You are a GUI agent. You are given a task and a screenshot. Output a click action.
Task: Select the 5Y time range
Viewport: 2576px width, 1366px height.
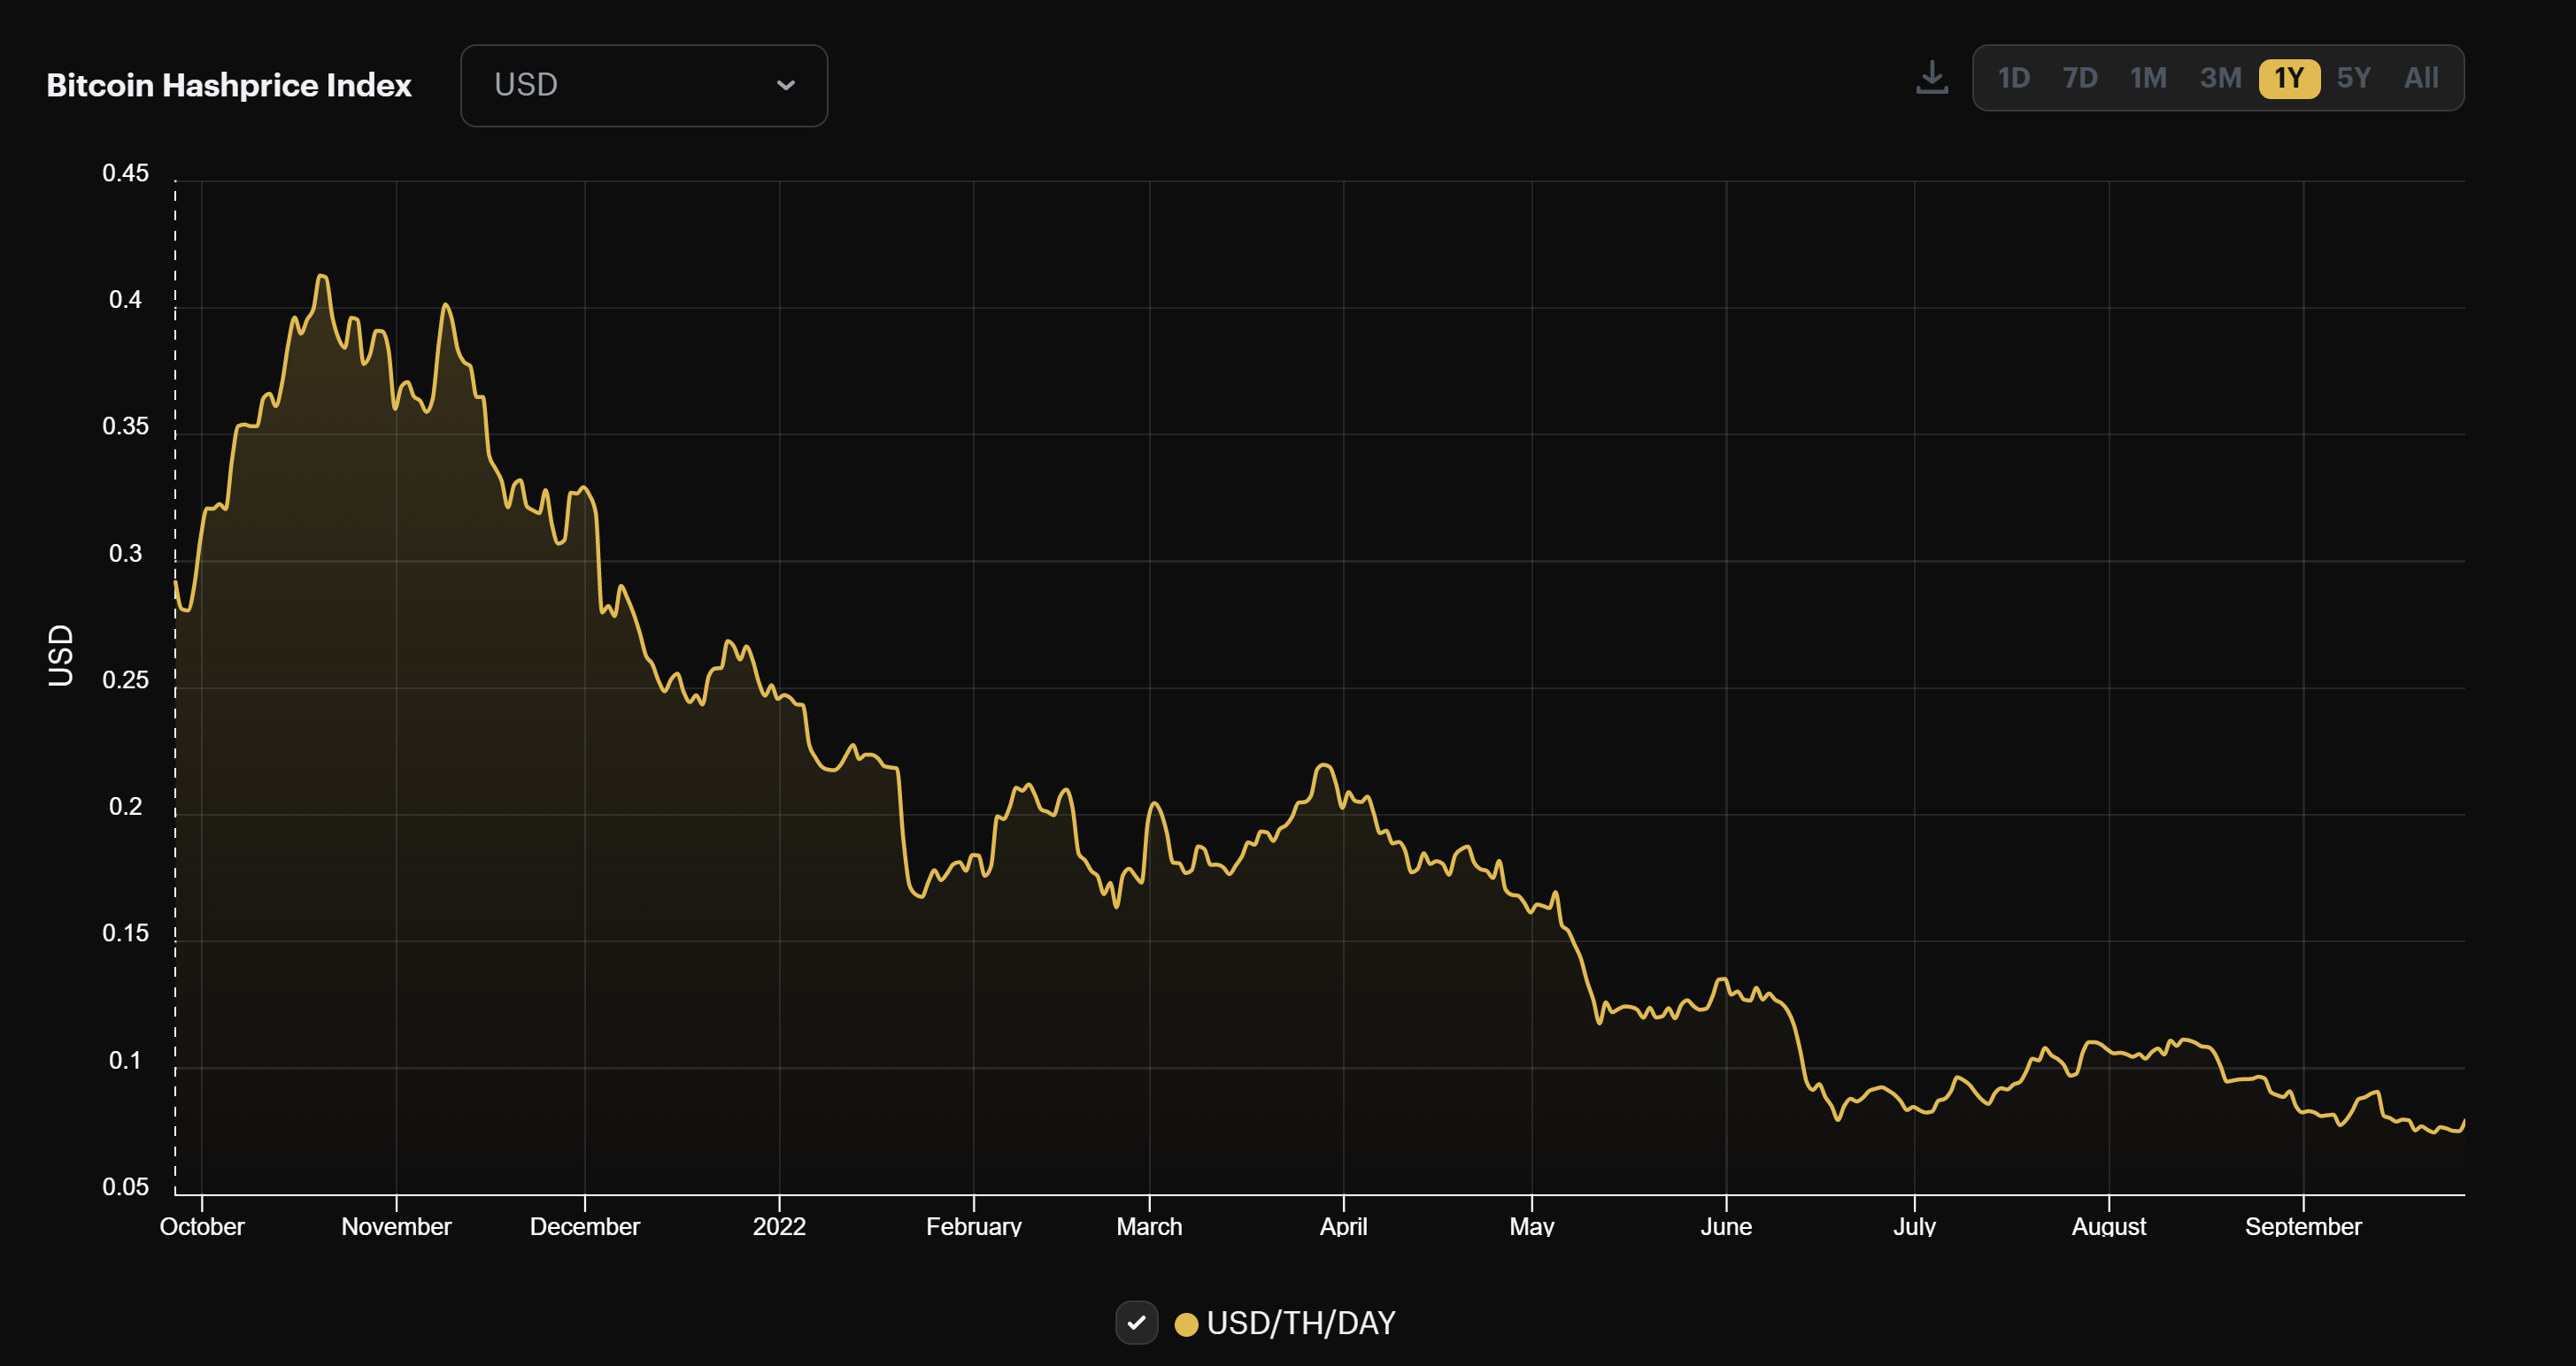tap(2353, 77)
